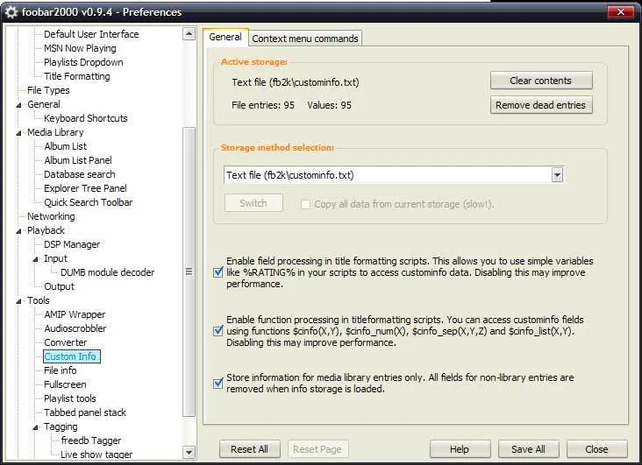Select Converter tree item
Viewport: 642px width, 465px height.
coord(66,342)
